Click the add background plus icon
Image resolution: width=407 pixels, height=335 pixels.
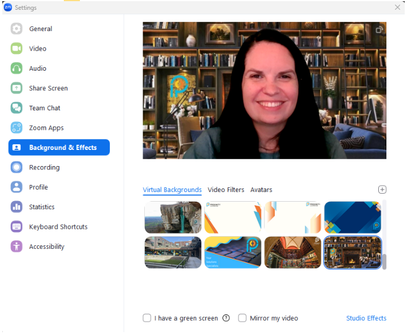(x=382, y=190)
